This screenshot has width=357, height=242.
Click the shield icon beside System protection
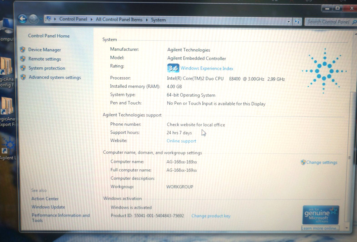(x=23, y=68)
